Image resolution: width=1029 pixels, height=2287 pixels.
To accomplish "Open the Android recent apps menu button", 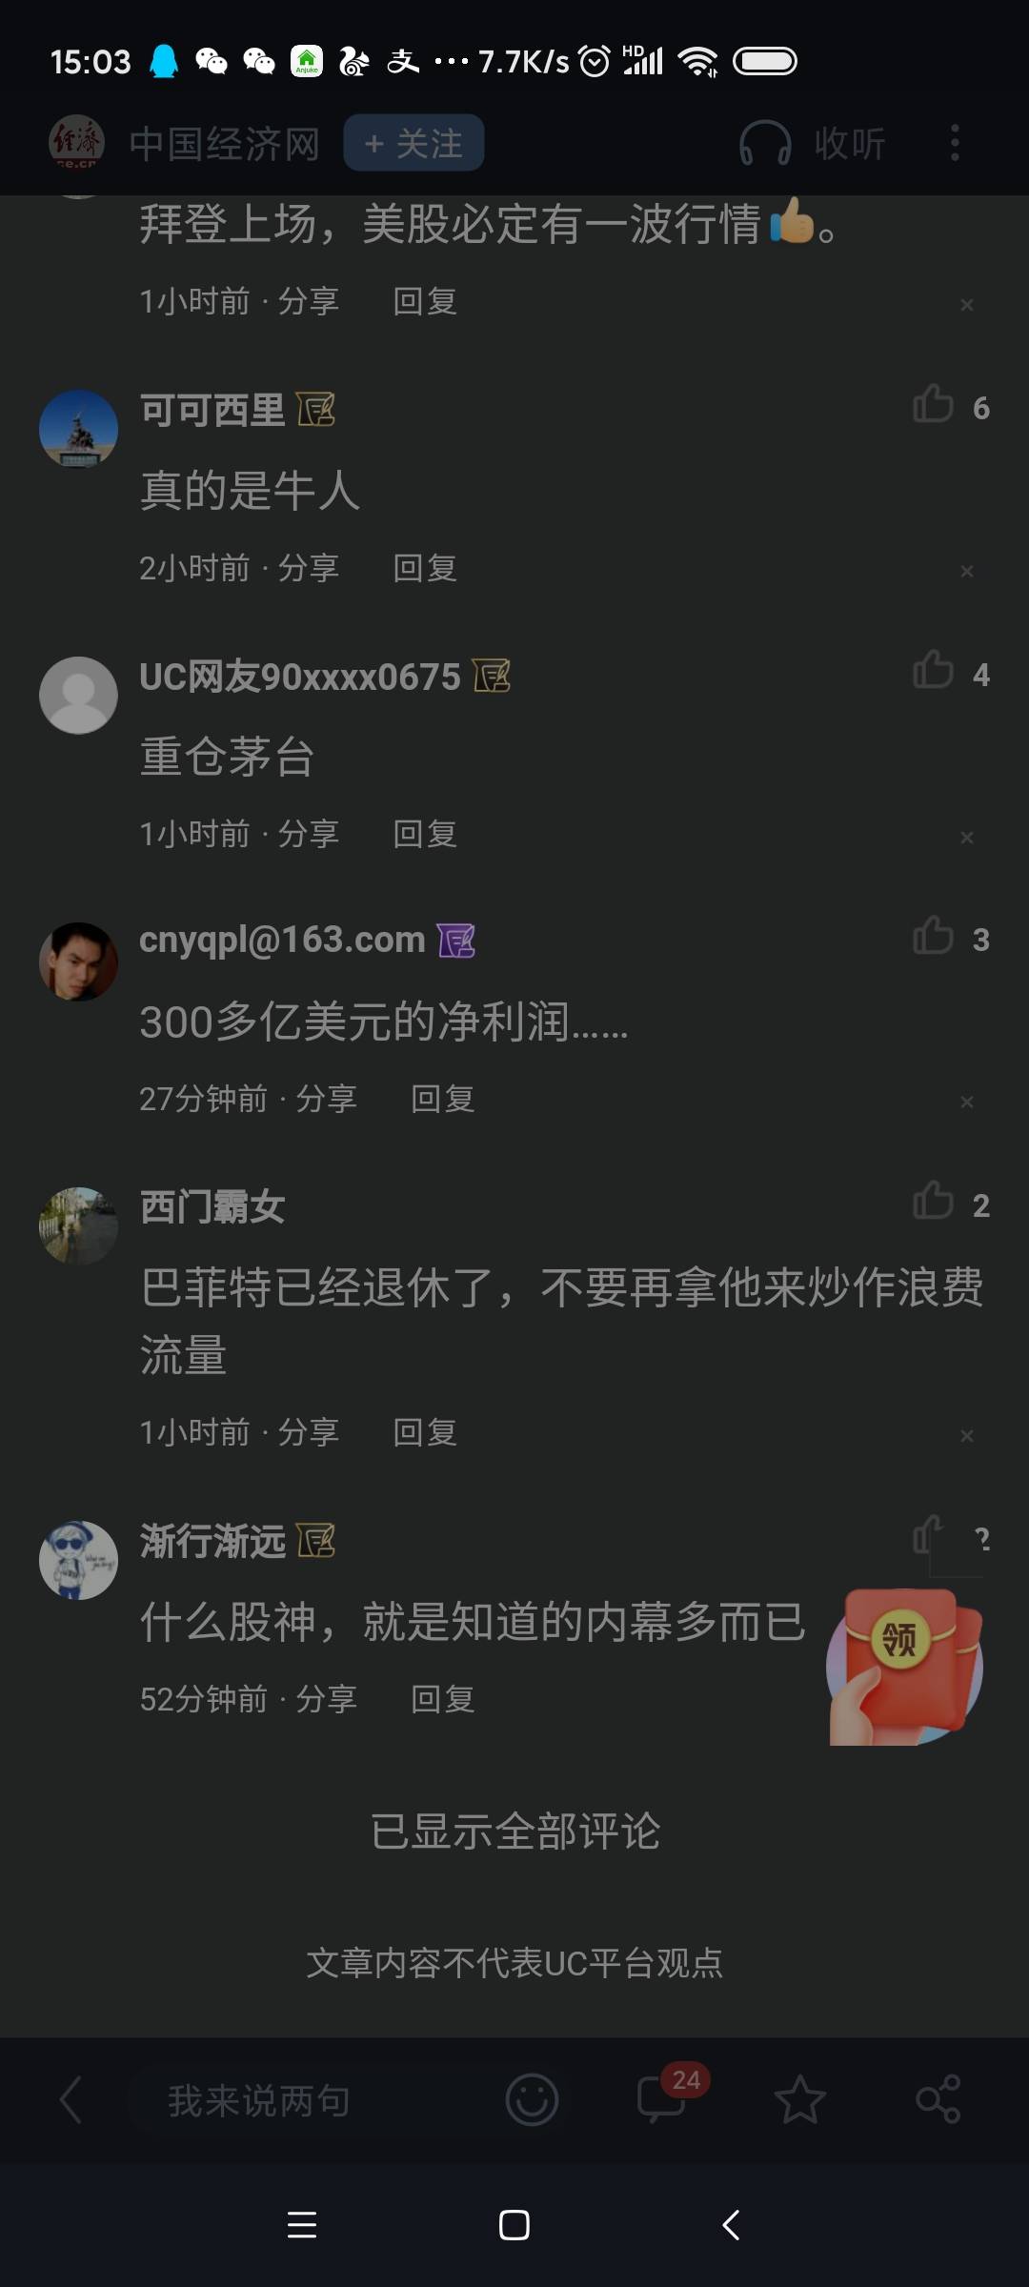I will (x=302, y=2225).
